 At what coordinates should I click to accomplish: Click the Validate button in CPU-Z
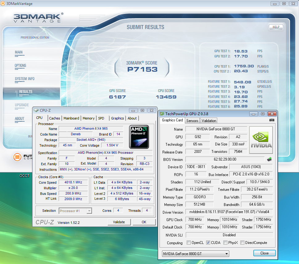(119, 222)
